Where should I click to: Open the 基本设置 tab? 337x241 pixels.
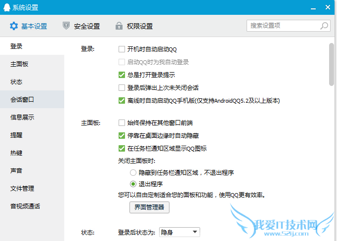tap(28, 26)
